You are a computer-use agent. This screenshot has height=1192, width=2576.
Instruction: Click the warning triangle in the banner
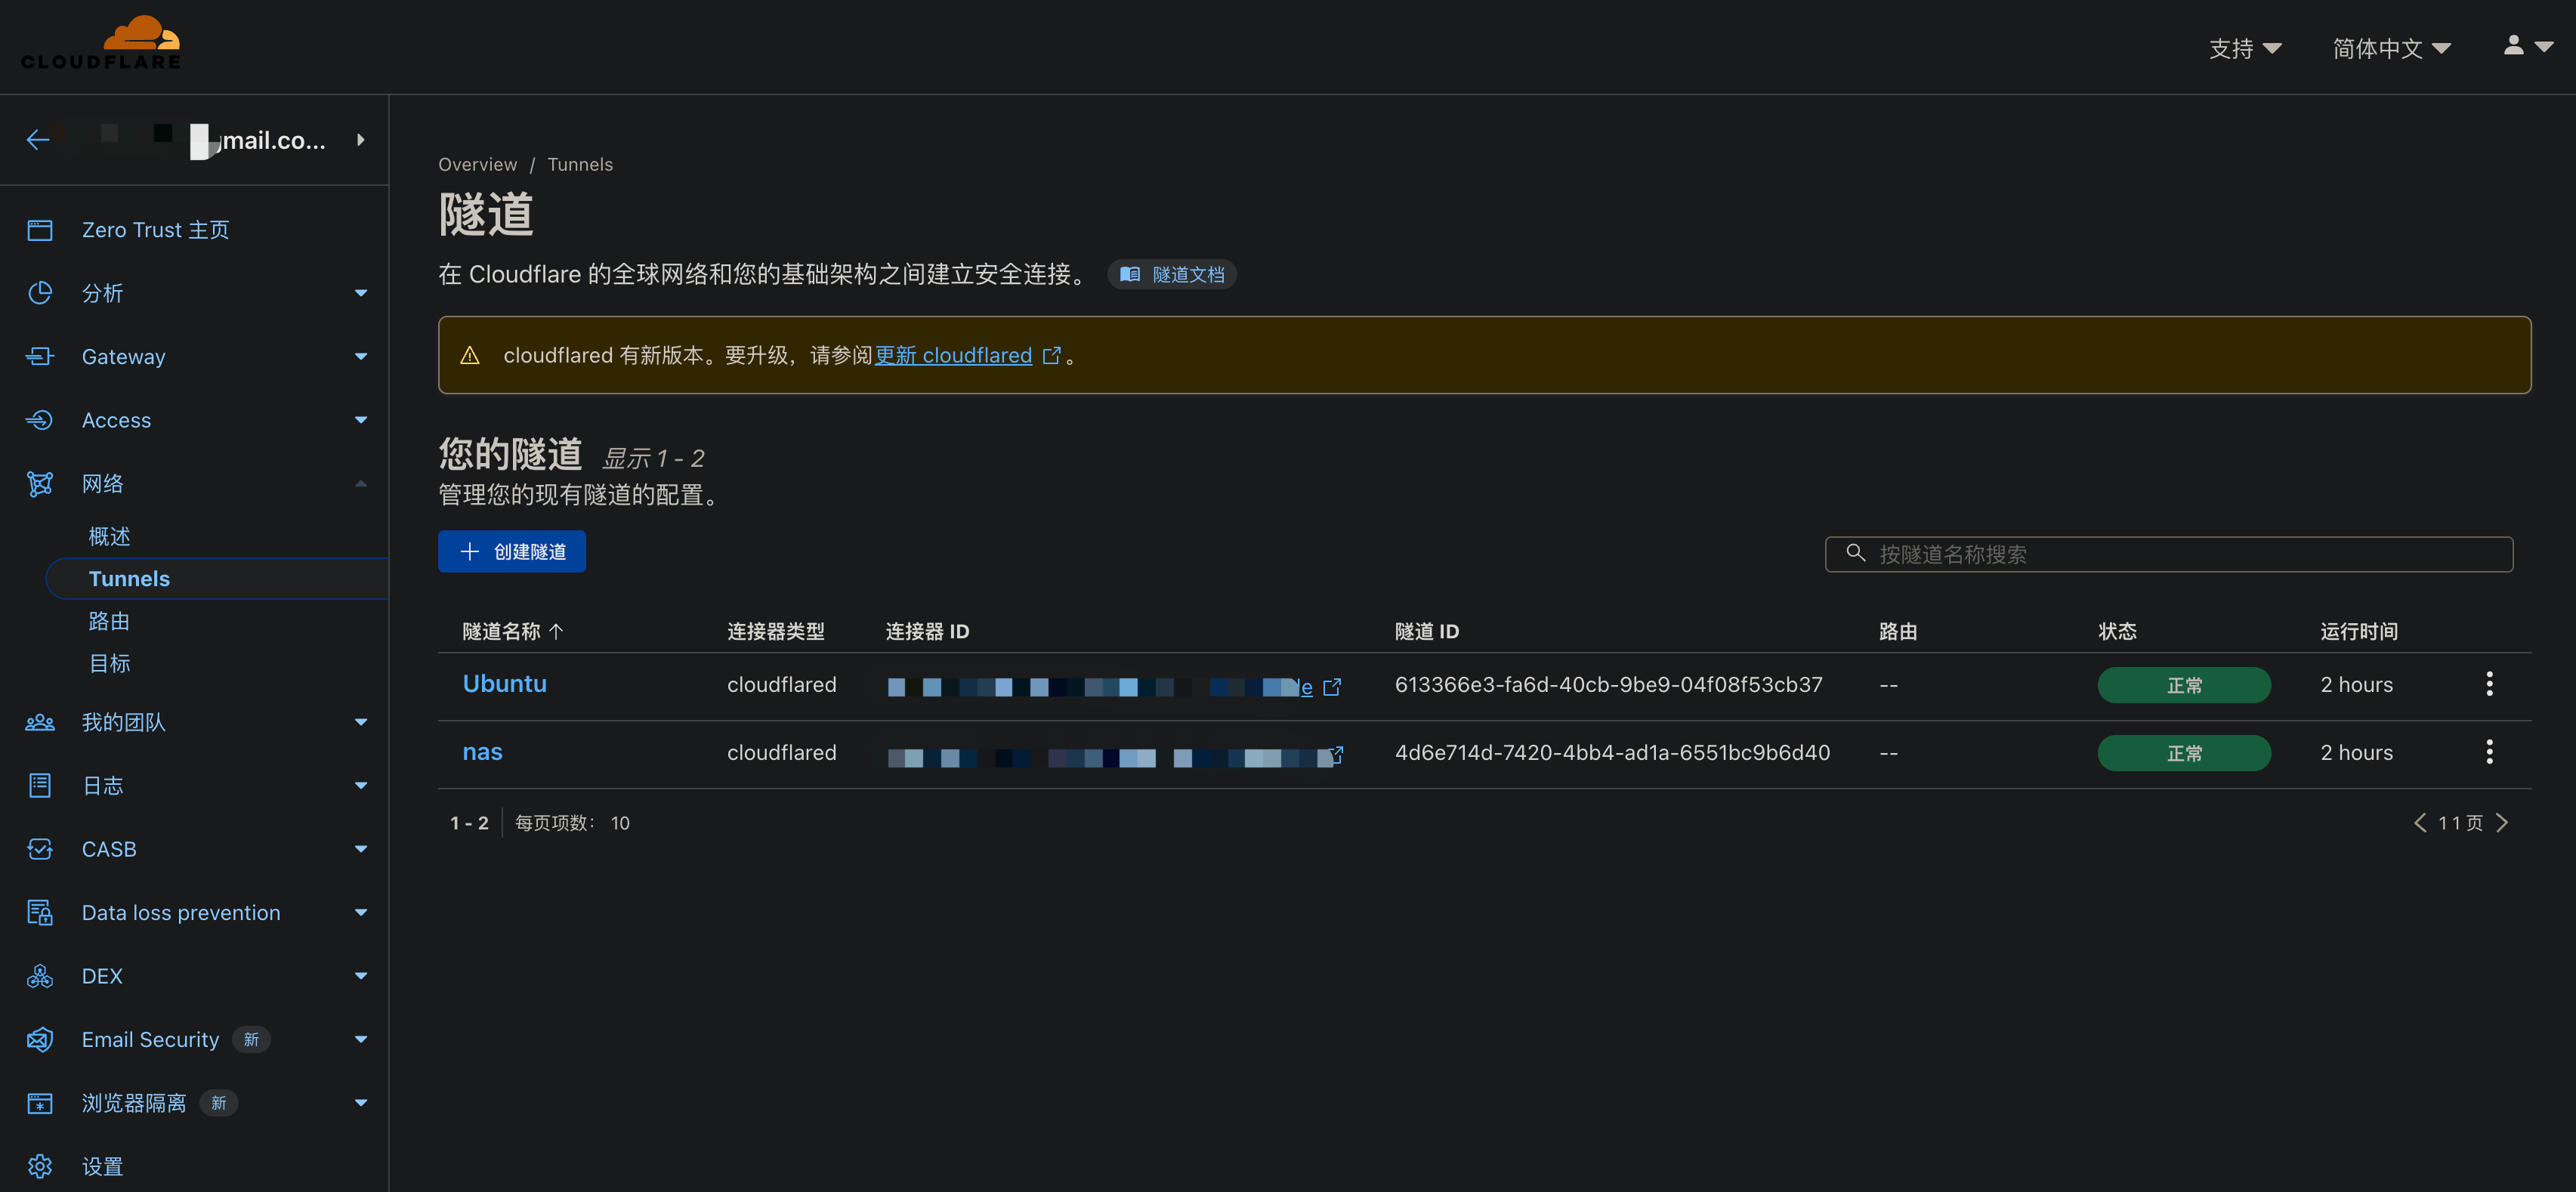pos(470,356)
